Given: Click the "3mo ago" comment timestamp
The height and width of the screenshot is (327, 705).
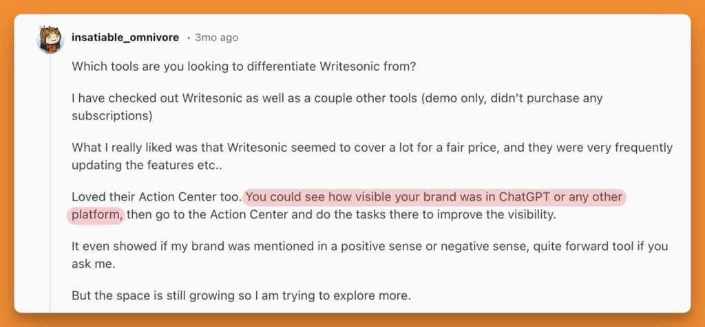Looking at the screenshot, I should 217,38.
